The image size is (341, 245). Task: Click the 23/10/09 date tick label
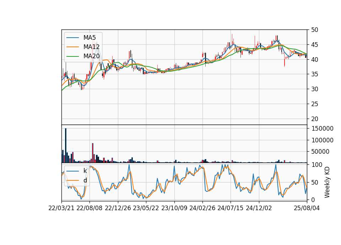[174, 208]
